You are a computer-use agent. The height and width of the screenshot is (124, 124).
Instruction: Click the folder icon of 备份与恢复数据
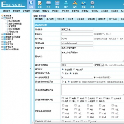[x=4, y=49]
